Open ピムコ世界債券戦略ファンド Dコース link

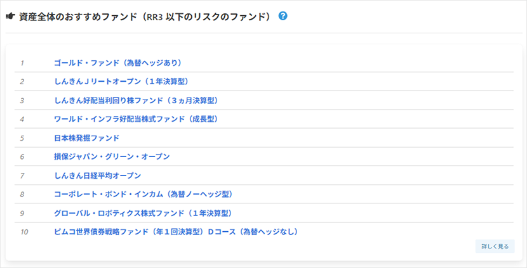coord(176,232)
